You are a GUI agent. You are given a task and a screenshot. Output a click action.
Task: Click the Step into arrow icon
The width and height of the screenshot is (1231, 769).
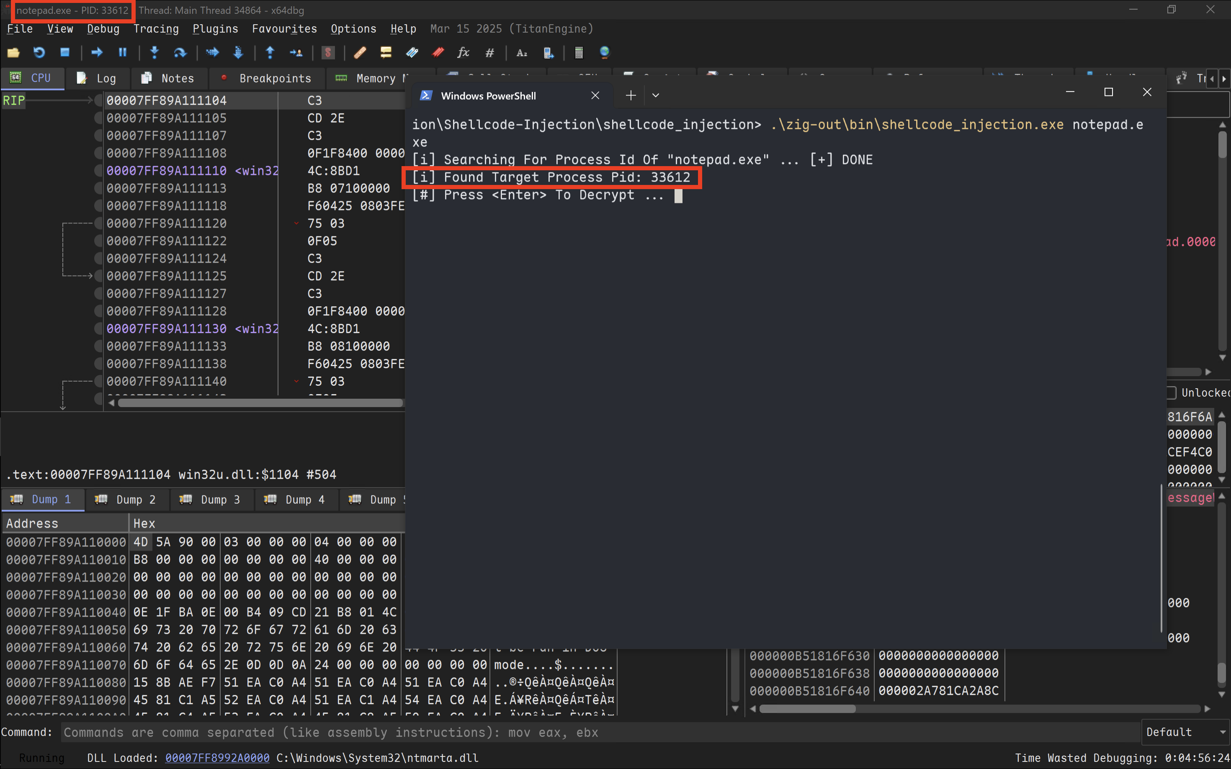click(x=155, y=52)
